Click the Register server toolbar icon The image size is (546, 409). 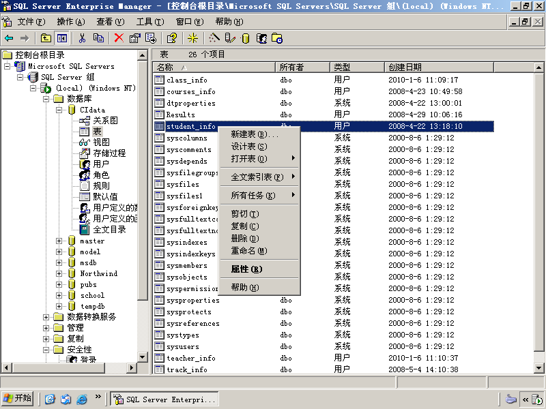pos(230,38)
